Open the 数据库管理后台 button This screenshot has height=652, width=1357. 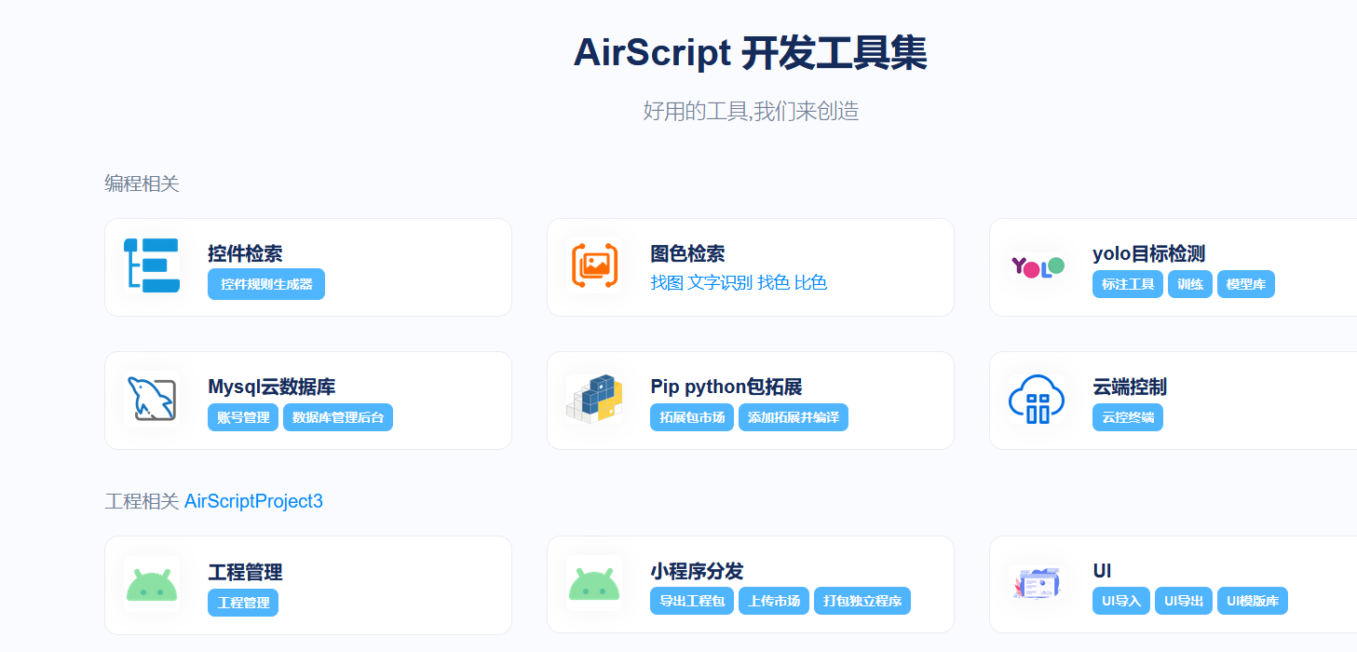pos(338,417)
